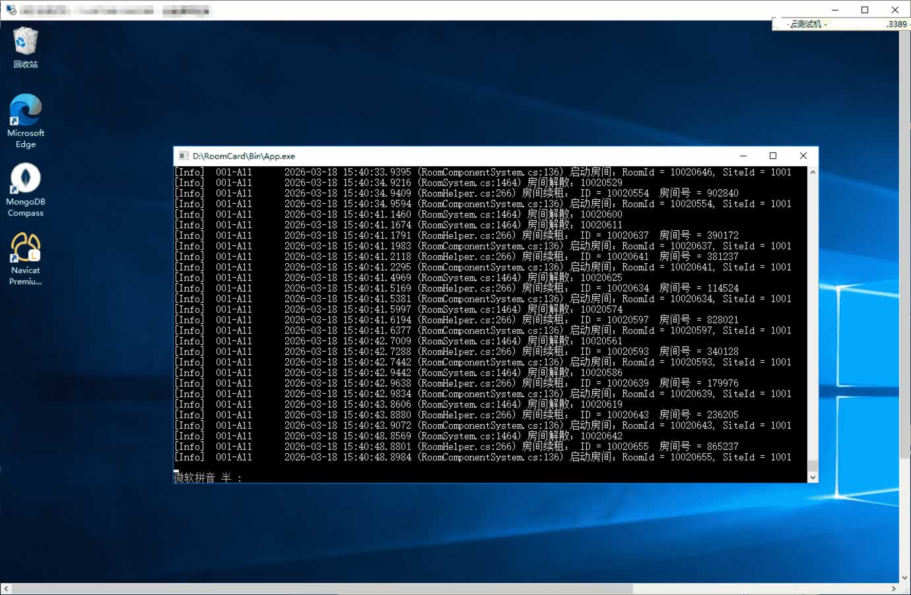Click the remote desktop horizontal scrollbar left arrow
Viewport: 911px width, 595px height.
(x=6, y=588)
